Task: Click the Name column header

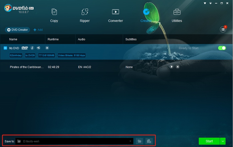Action: coord(13,39)
